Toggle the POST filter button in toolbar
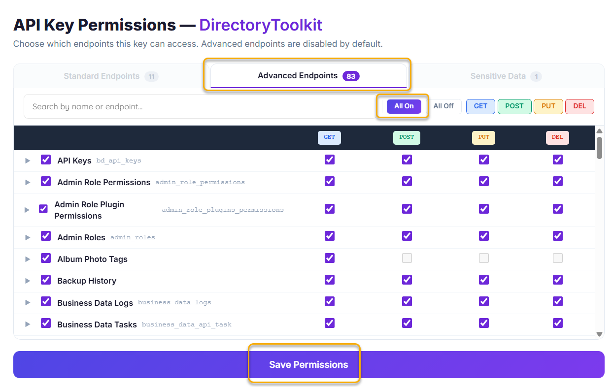Image resolution: width=612 pixels, height=387 pixels. click(x=514, y=106)
